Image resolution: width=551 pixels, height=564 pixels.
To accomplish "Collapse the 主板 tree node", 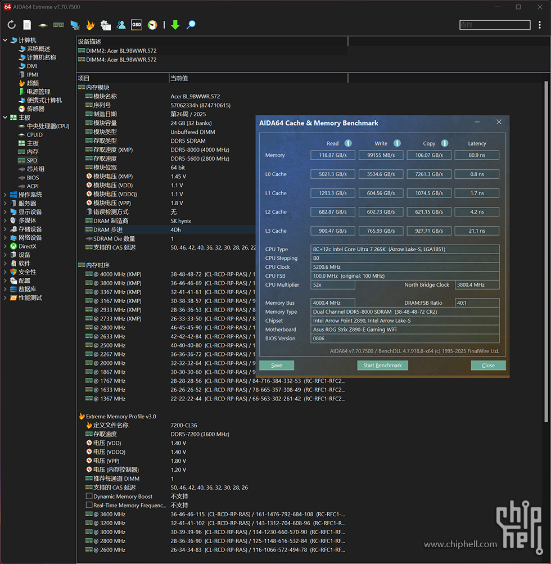I will coord(6,118).
